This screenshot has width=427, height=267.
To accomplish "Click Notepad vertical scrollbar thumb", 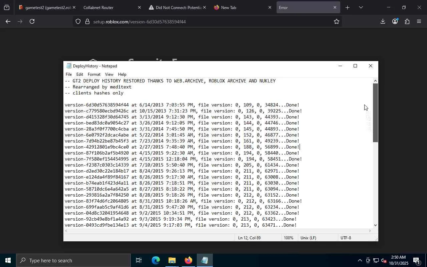I will pyautogui.click(x=375, y=113).
